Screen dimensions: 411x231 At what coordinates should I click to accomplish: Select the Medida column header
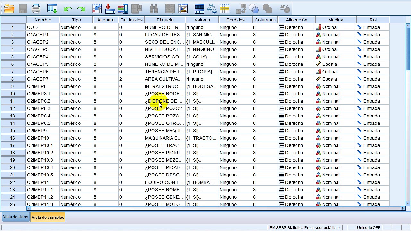[x=336, y=20]
